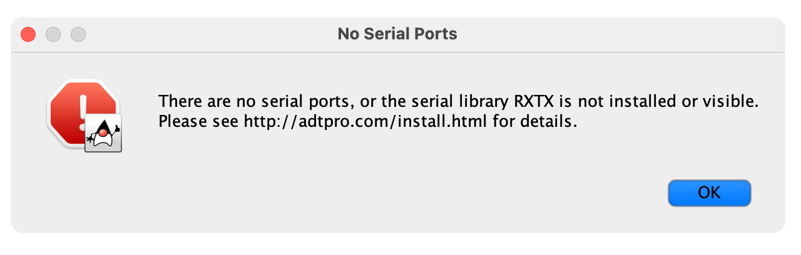Click "adtpro.com" within the URL
The image size is (801, 255).
click(x=354, y=122)
